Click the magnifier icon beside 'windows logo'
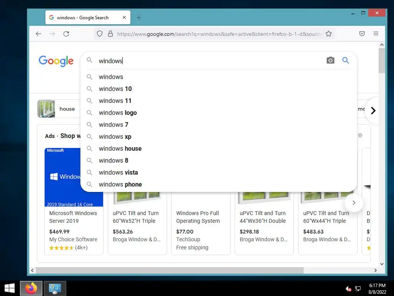 click(x=89, y=113)
